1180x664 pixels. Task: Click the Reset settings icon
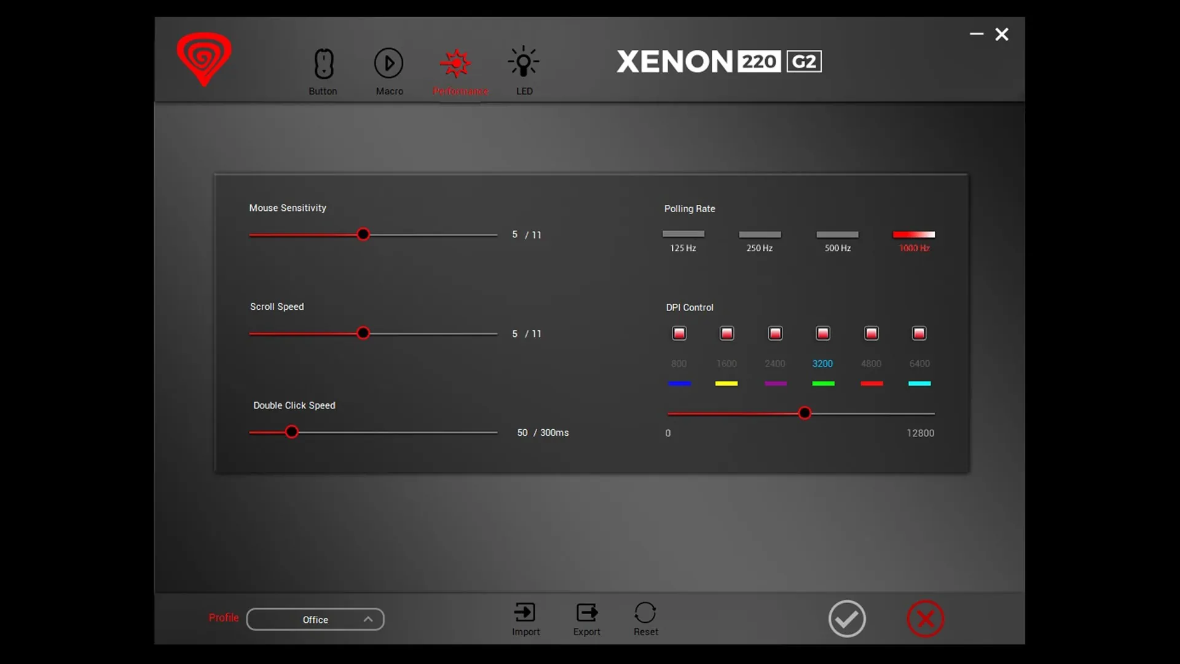click(645, 612)
